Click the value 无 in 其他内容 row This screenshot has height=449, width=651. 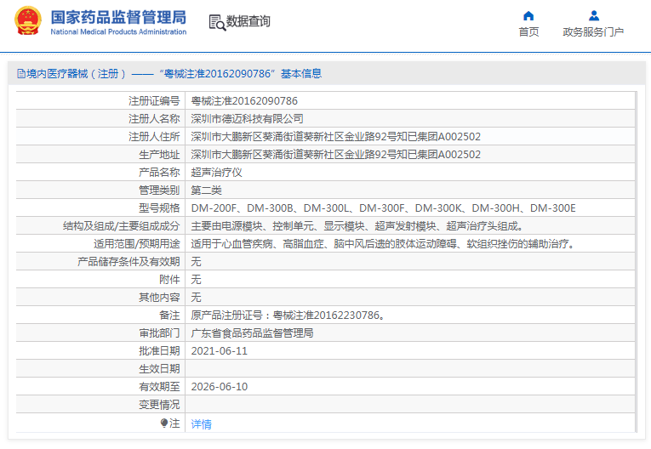tap(196, 297)
